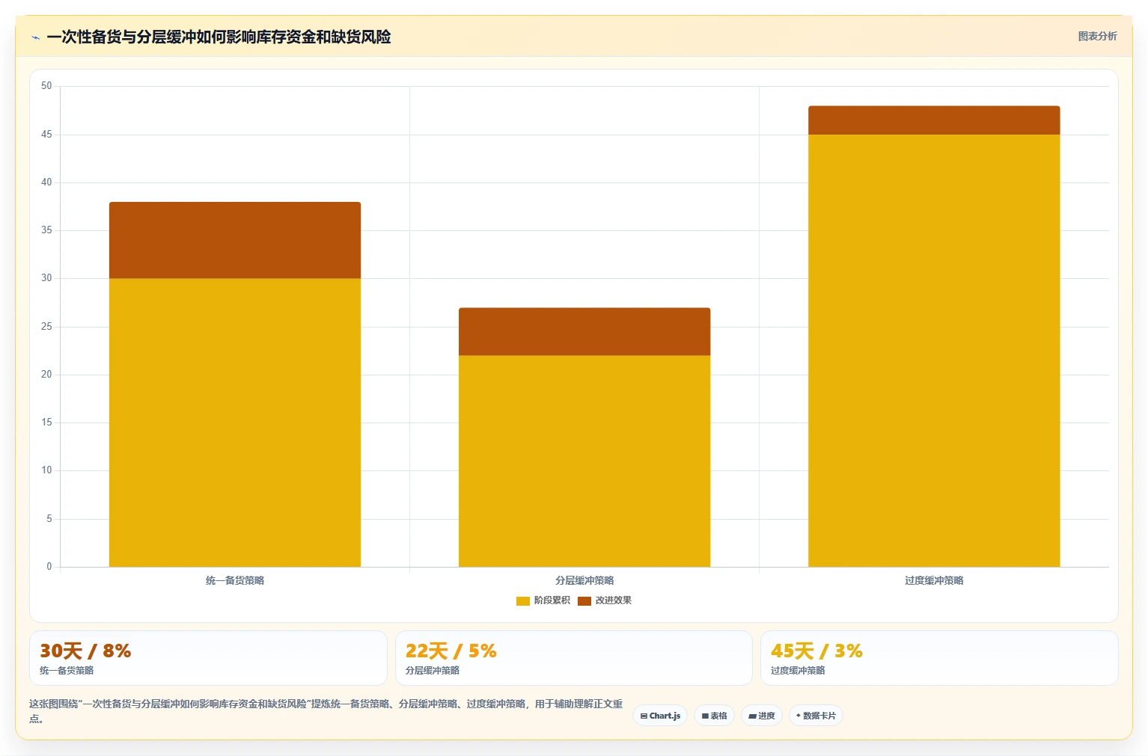
Task: Toggle the 改进效果 legend item
Action: 605,600
